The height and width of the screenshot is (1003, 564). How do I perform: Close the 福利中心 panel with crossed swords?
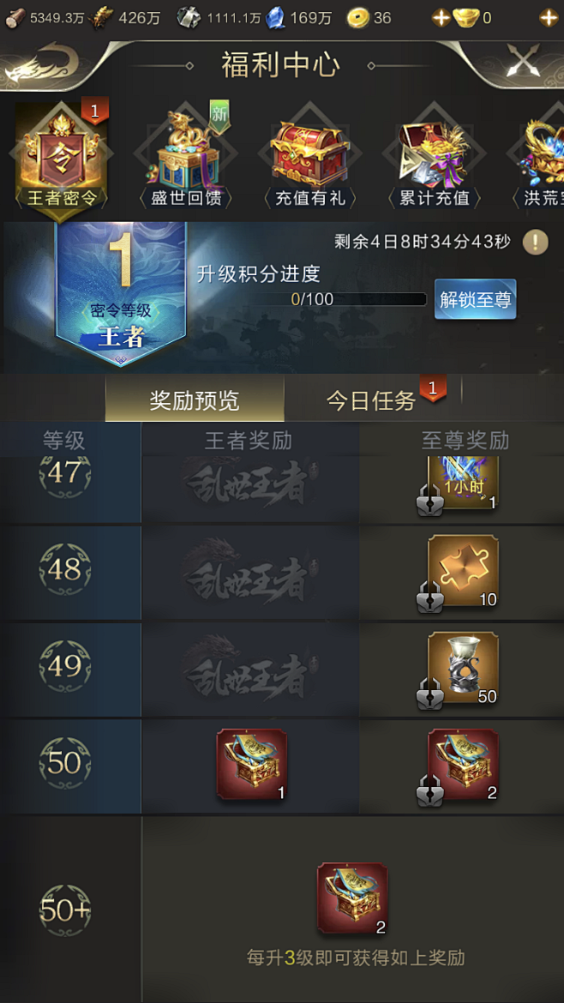524,60
